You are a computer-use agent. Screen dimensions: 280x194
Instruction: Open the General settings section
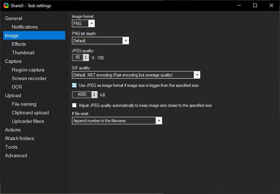(x=14, y=18)
